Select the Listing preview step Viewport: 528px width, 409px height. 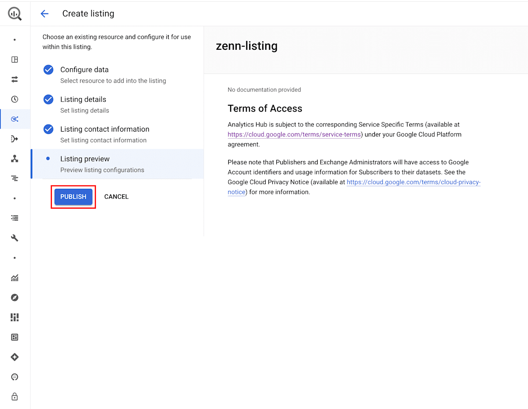[117, 164]
